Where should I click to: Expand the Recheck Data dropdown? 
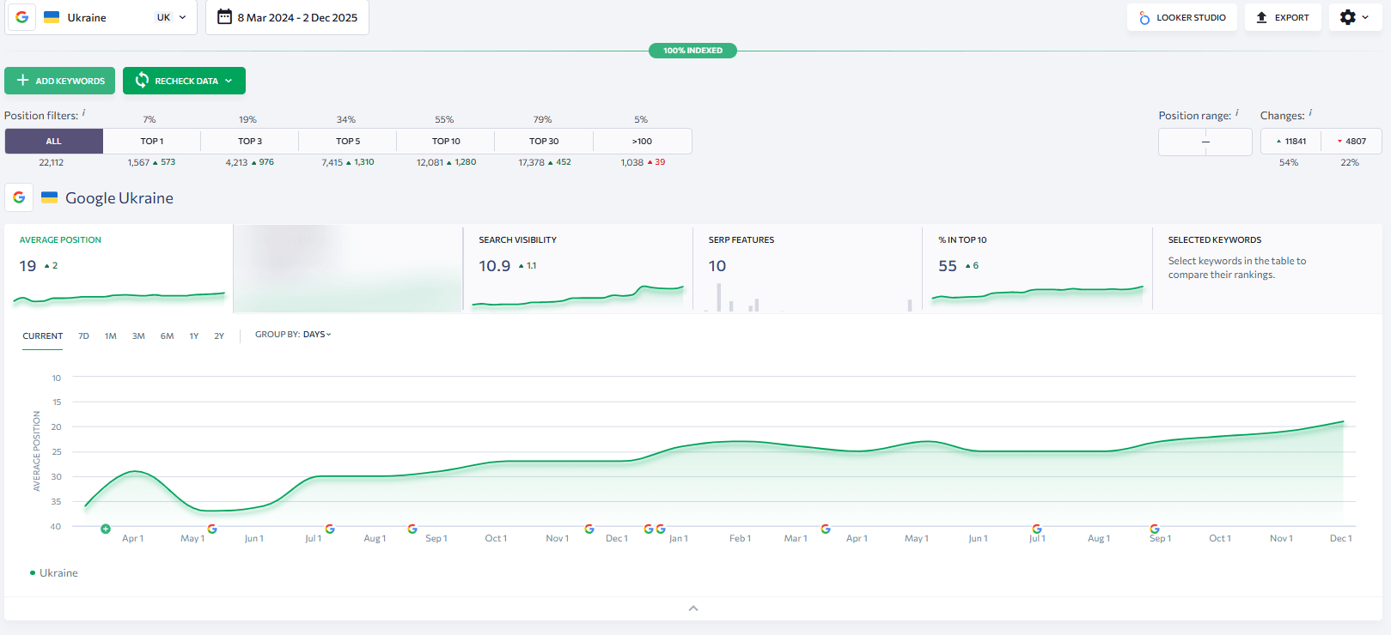tap(229, 81)
